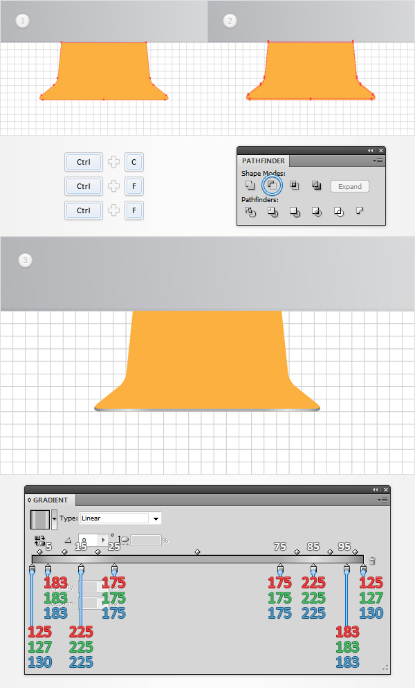Select the large orange shape in step 3
The width and height of the screenshot is (415, 688).
tap(207, 360)
